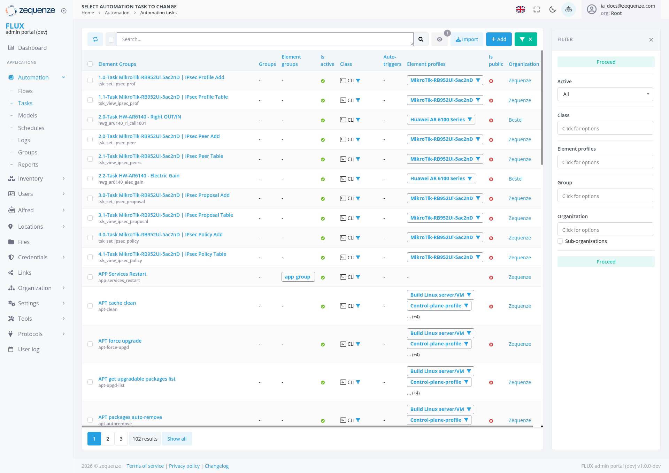Image resolution: width=669 pixels, height=473 pixels.
Task: Run the search with the magnifier icon
Action: [x=421, y=39]
